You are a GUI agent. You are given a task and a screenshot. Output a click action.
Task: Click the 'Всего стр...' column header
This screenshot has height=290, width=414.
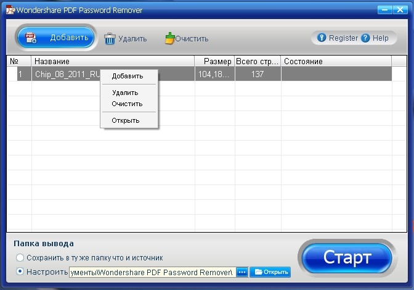click(258, 61)
